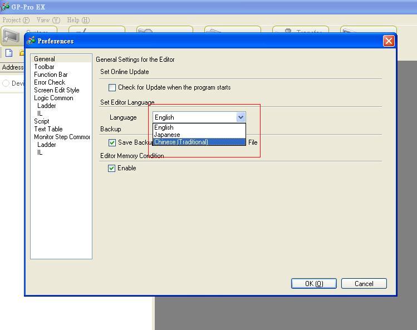Select Toolbar in preferences category list
Viewport: 417px width, 330px height.
(44, 67)
